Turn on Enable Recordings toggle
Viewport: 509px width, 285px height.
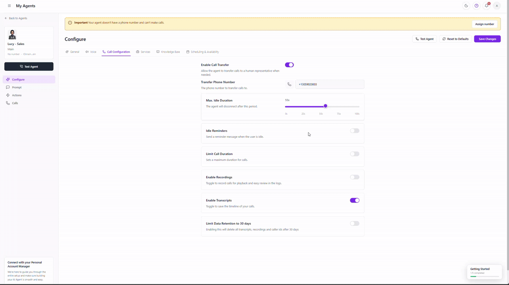(354, 177)
